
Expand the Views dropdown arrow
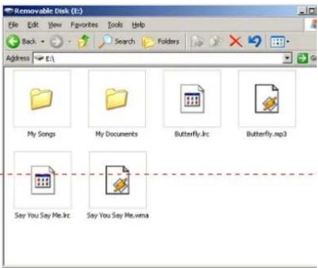pyautogui.click(x=288, y=42)
